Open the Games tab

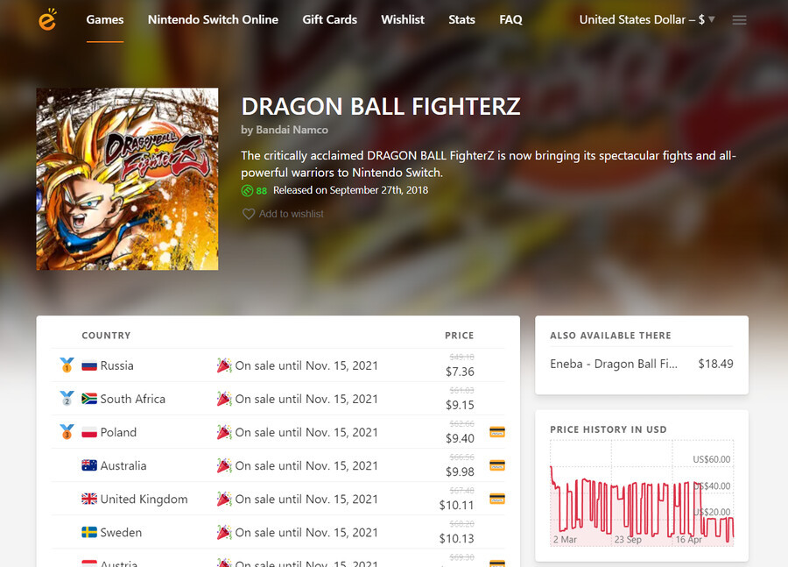(x=105, y=19)
